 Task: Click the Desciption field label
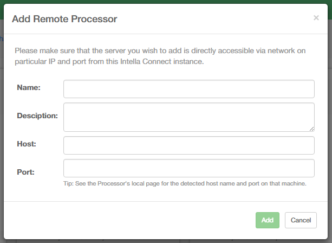(x=37, y=116)
